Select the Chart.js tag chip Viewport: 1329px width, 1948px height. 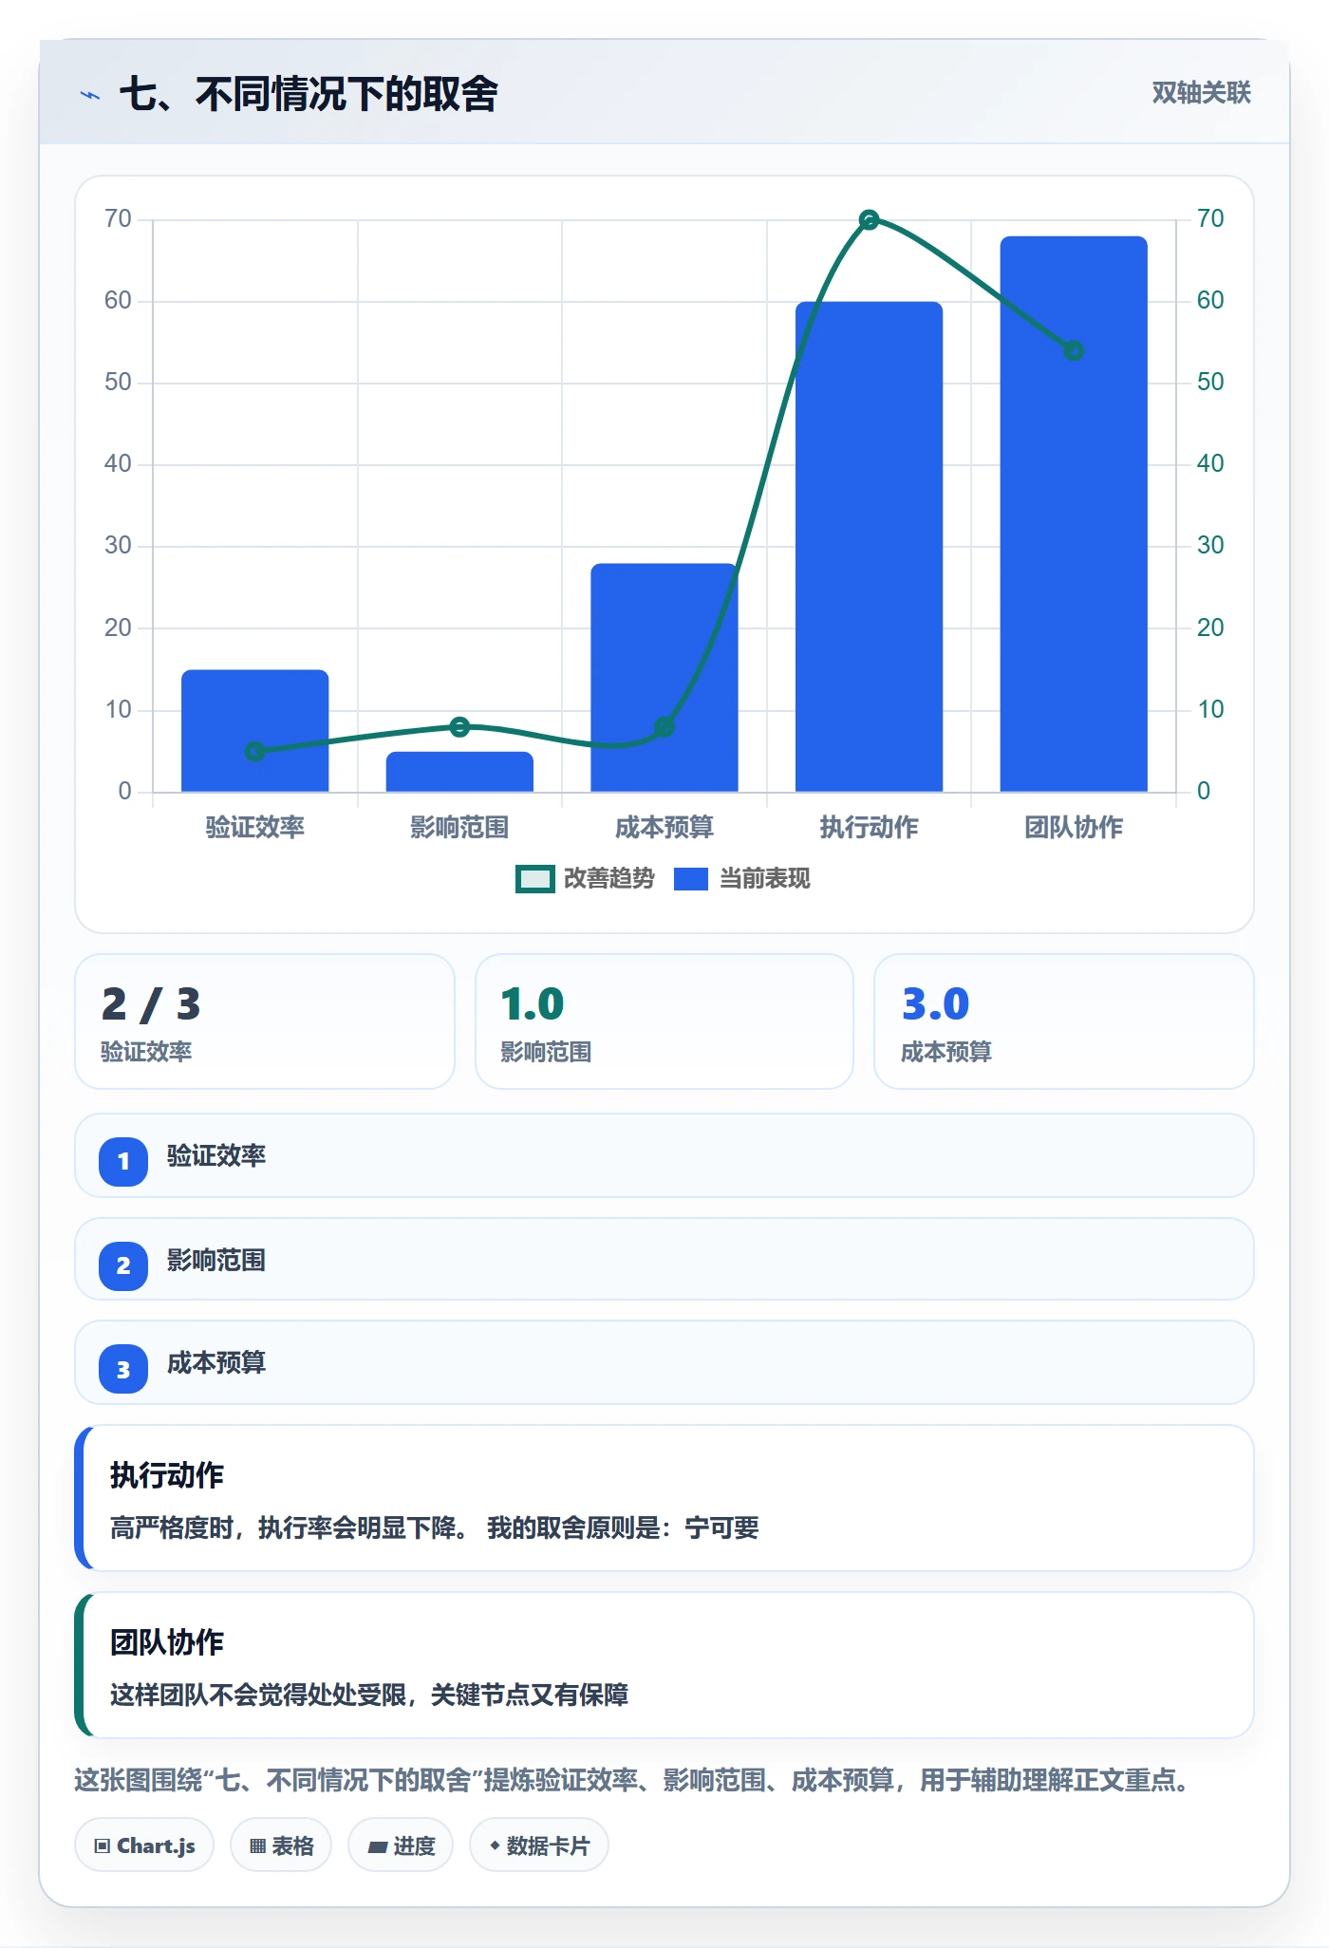[144, 1845]
